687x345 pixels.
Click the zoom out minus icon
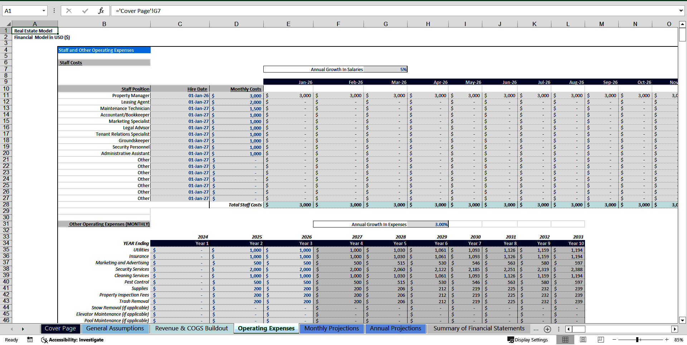click(x=614, y=340)
